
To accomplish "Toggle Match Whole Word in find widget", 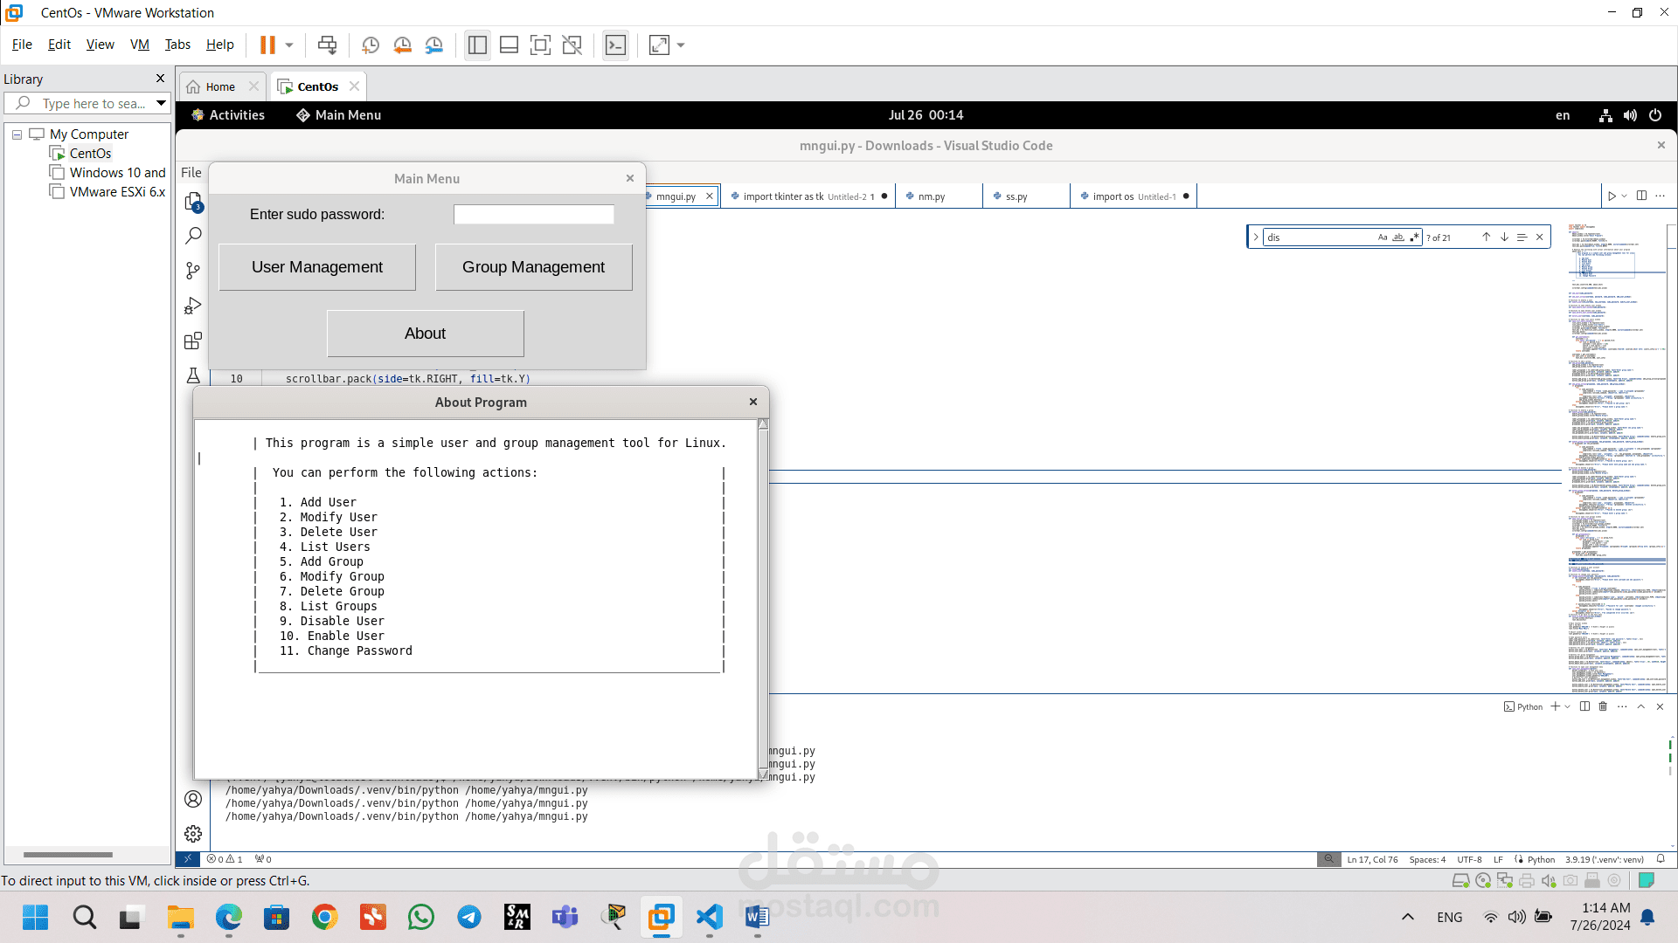I will [x=1398, y=237].
